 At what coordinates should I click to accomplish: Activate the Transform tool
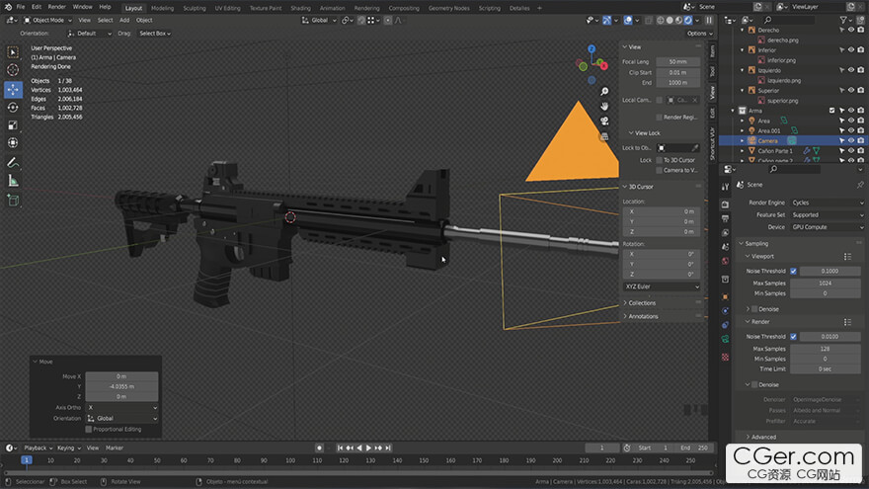point(13,143)
